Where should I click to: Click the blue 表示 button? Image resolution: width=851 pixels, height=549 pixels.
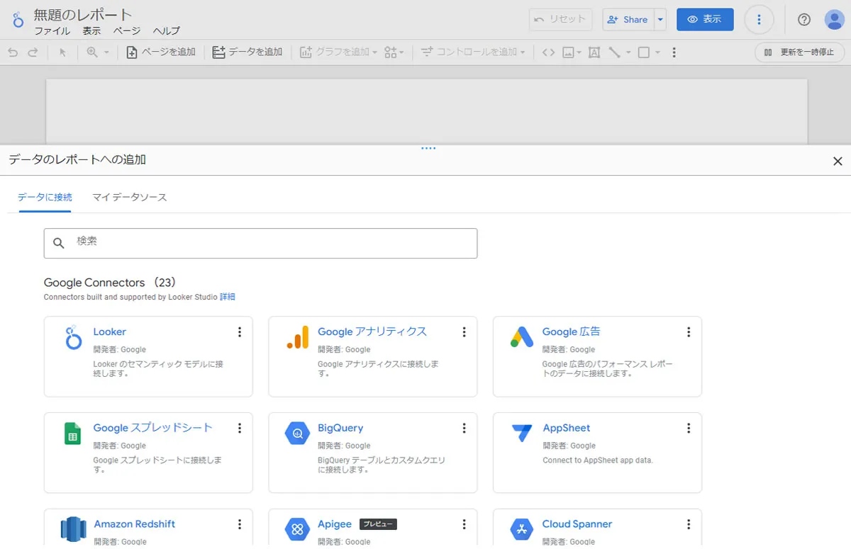click(x=704, y=20)
